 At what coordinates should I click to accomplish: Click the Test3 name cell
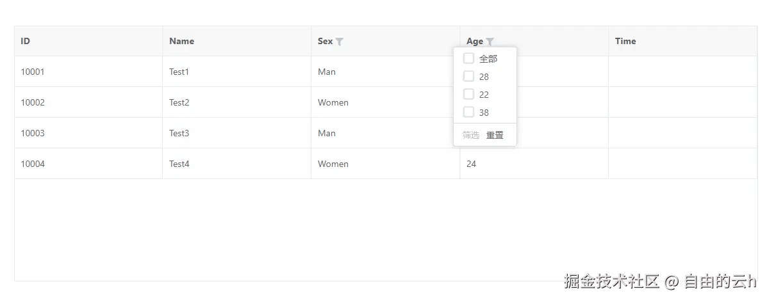179,133
